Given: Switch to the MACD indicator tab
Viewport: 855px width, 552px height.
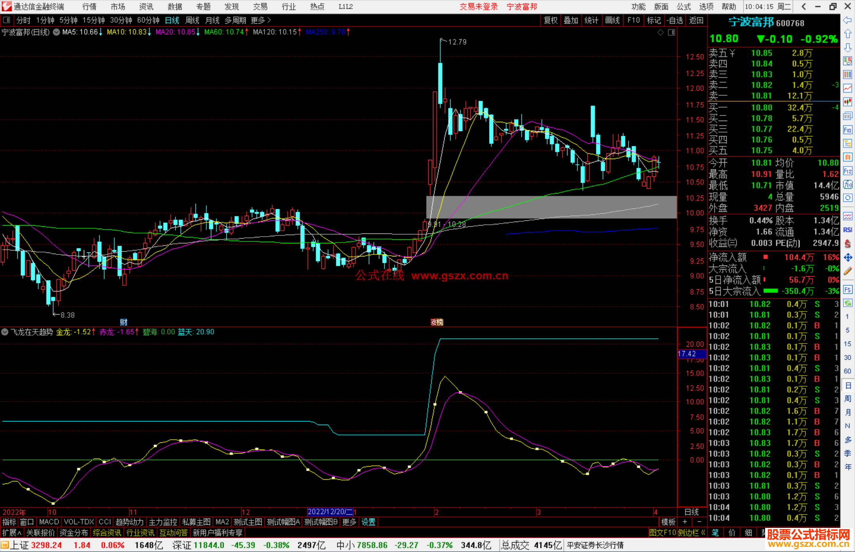Looking at the screenshot, I should pos(49,522).
